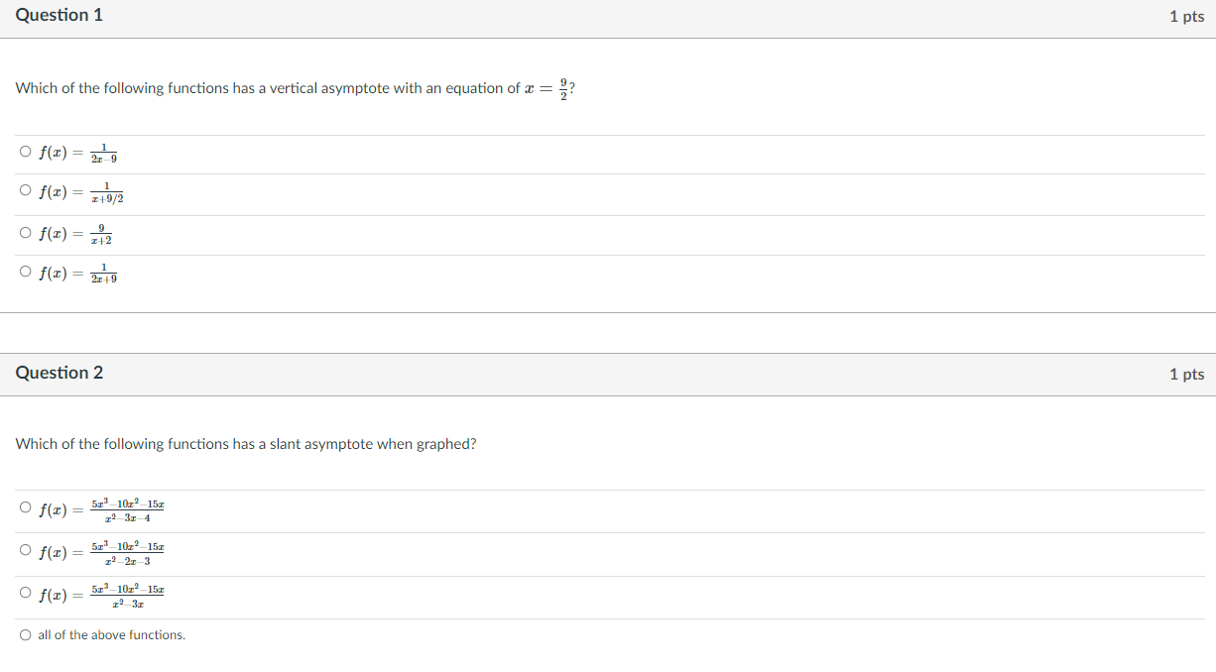This screenshot has height=672, width=1216.
Task: Choose the 9/(x+2) radio button
Action: pos(25,233)
